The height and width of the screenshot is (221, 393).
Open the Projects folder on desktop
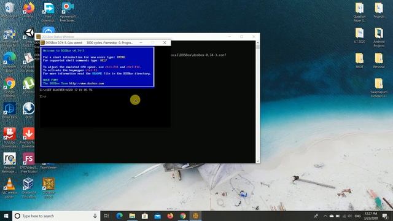click(x=379, y=10)
